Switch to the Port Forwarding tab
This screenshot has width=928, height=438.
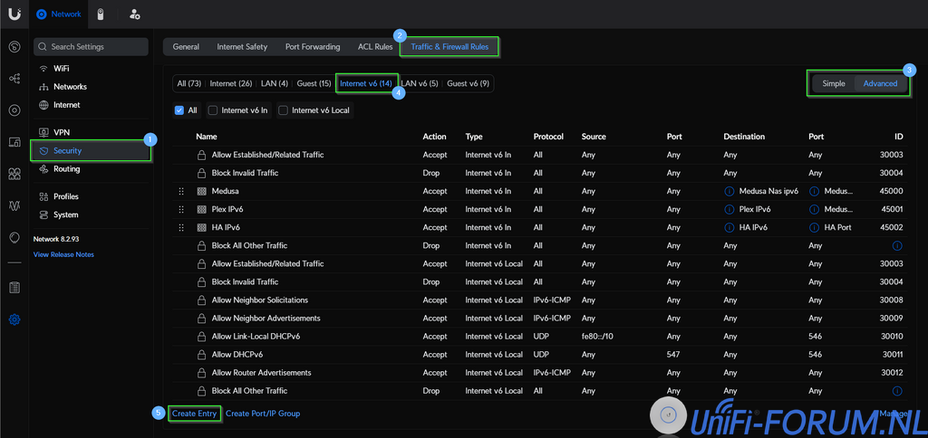coord(312,46)
